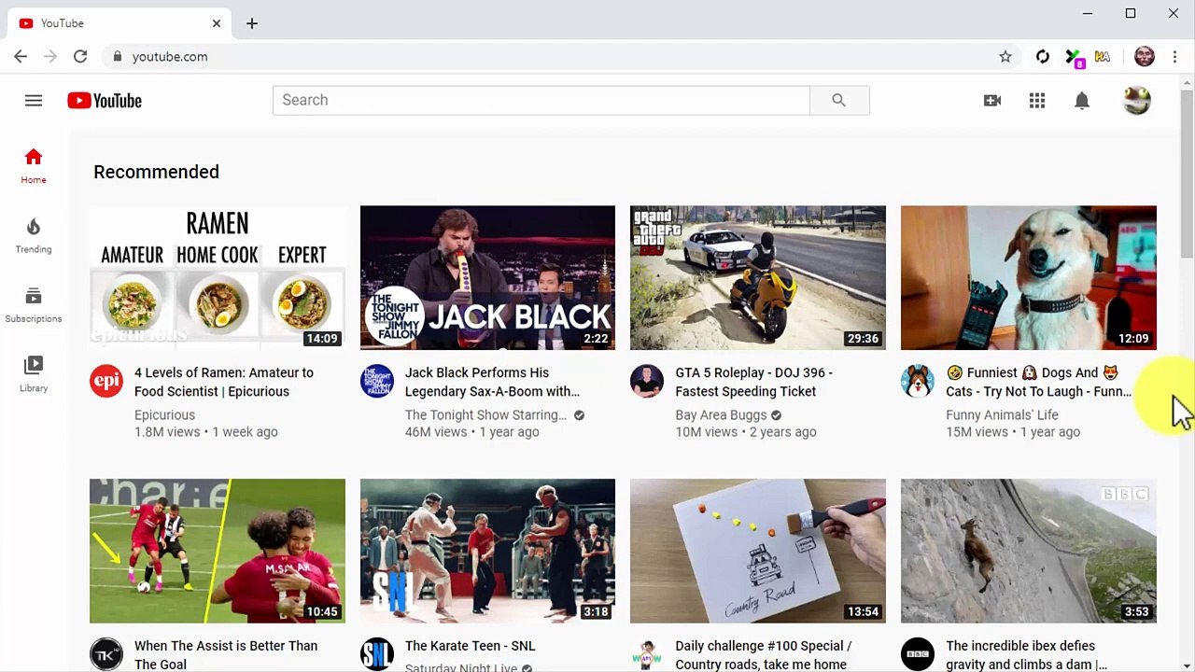Open 'Daily challenge #100 Special' video title

point(764,655)
